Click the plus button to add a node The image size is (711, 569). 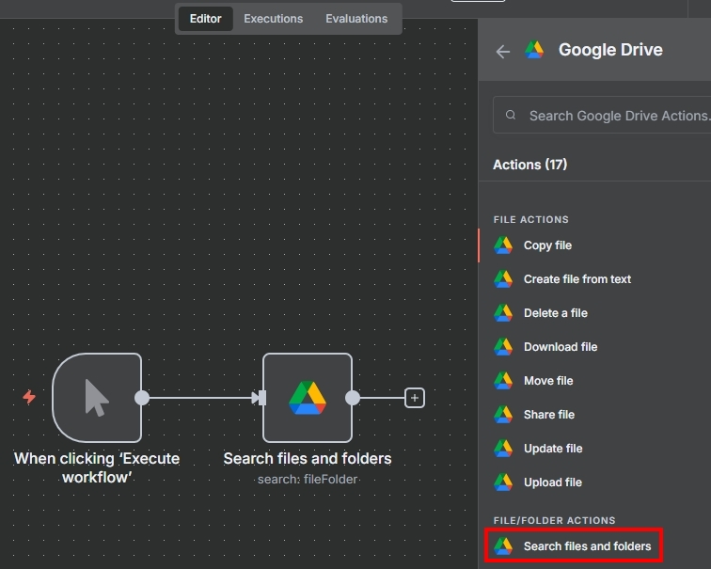[x=415, y=398]
